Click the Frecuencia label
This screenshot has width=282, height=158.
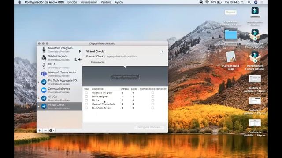click(98, 62)
